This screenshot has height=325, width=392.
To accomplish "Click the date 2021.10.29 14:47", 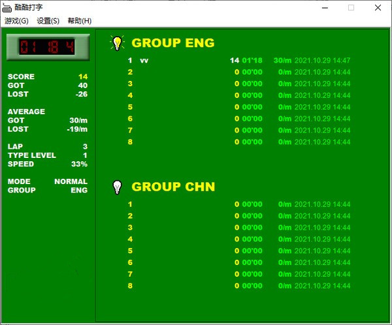I will click(x=322, y=61).
